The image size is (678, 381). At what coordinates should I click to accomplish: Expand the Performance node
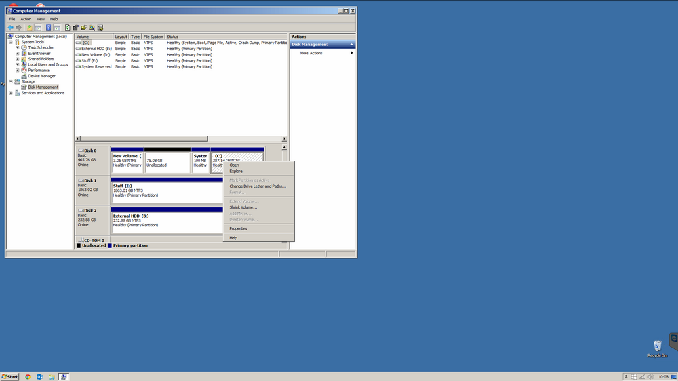click(18, 70)
